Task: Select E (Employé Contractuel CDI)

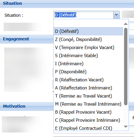Action: tap(88, 128)
